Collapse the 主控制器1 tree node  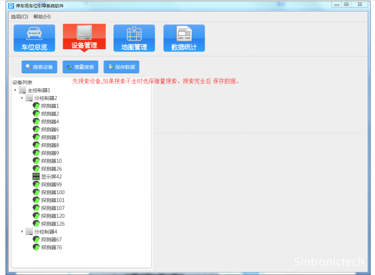(x=15, y=90)
